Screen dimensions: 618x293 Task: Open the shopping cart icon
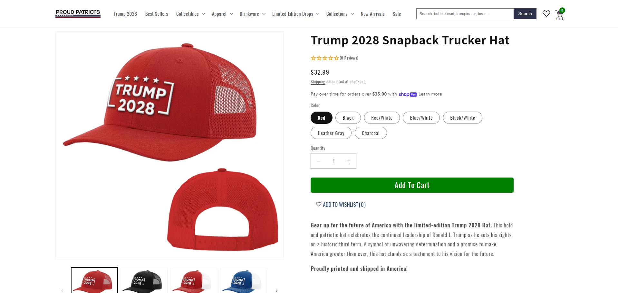coord(560,14)
